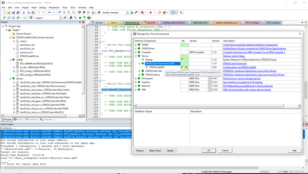Switch to the RTX_Config.h editor tab
Screen dimensions: 308x174
(252, 23)
